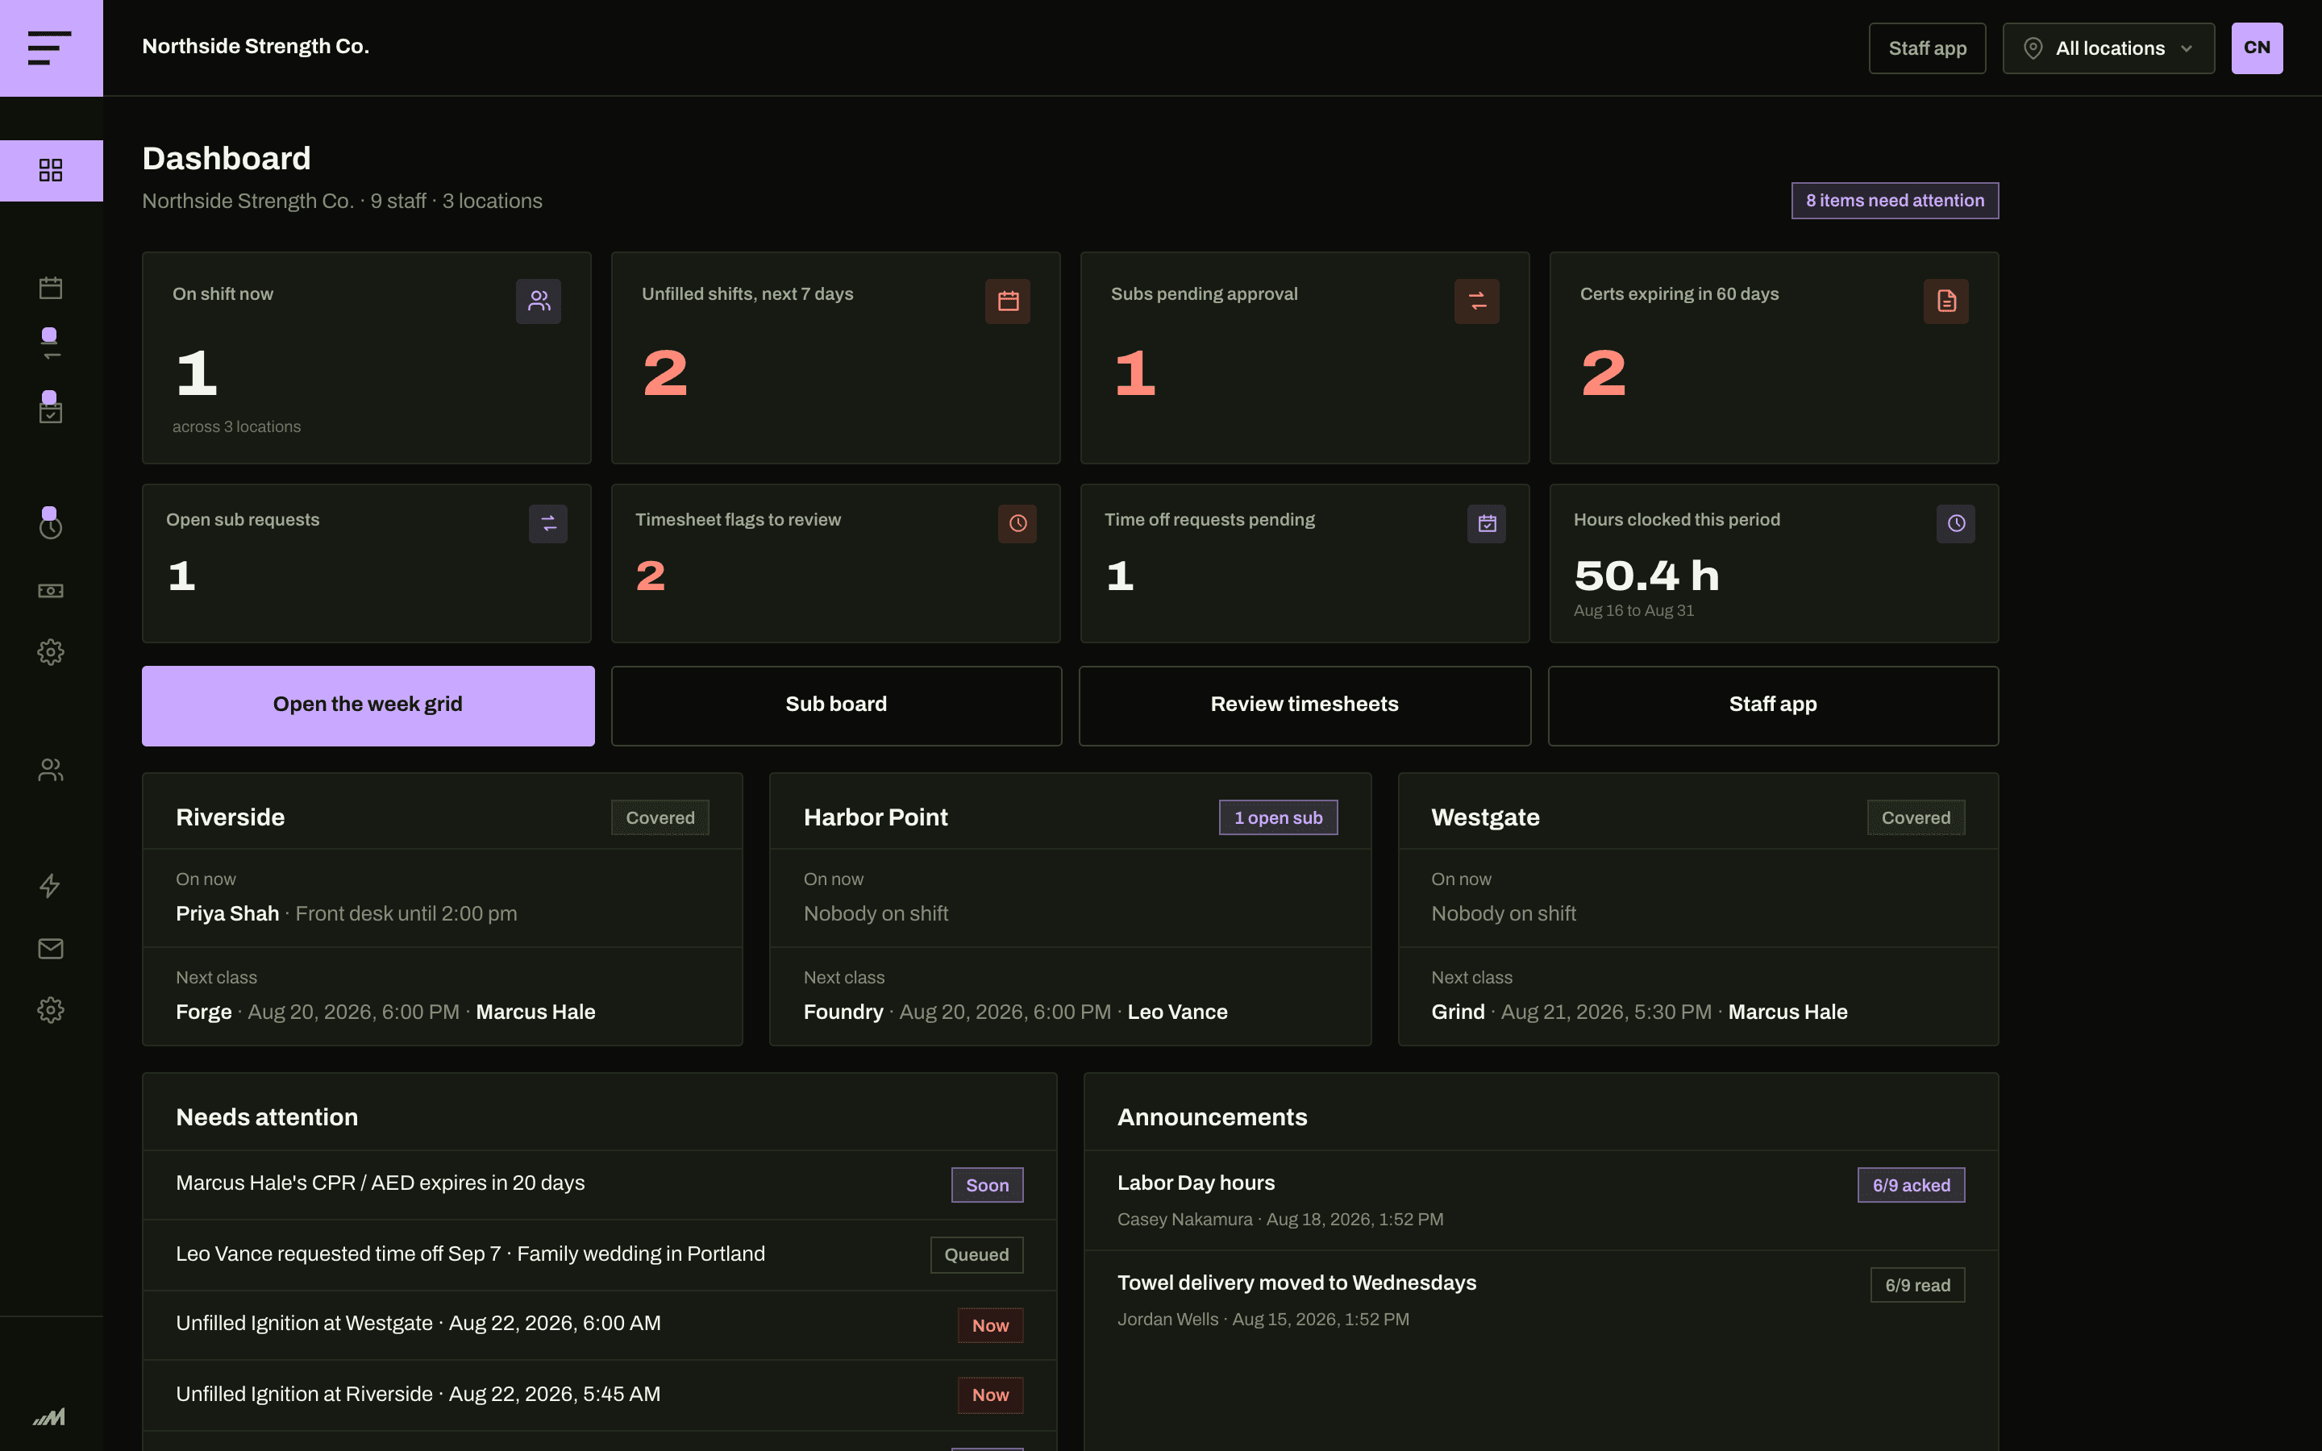Open the CN user avatar menu
This screenshot has height=1451, width=2322.
point(2257,48)
